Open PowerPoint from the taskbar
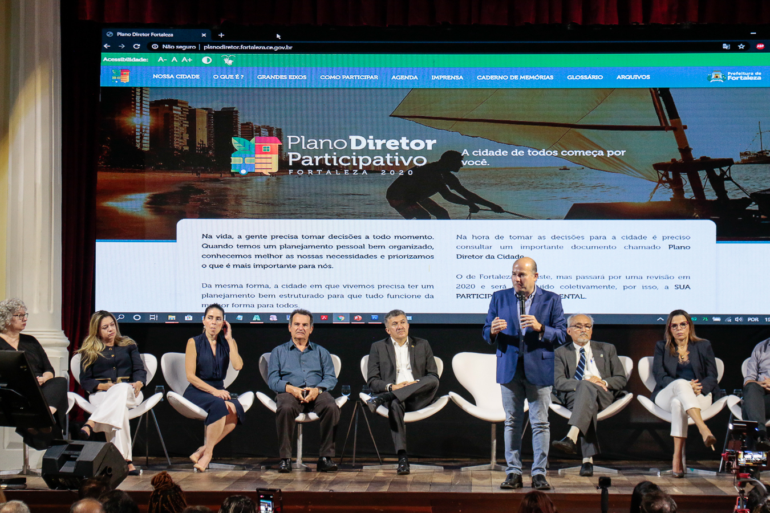This screenshot has width=770, height=513. [x=358, y=318]
